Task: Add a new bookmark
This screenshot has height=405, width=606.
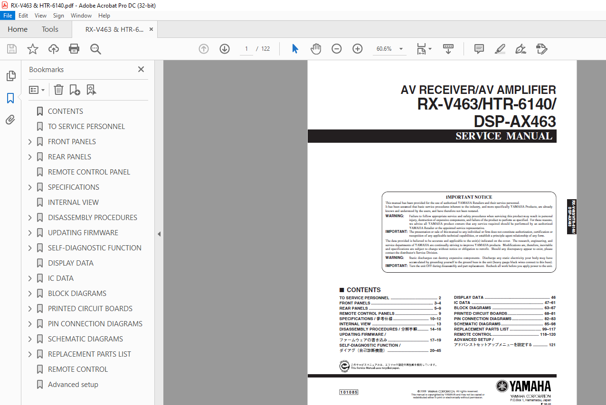Action: pos(75,90)
